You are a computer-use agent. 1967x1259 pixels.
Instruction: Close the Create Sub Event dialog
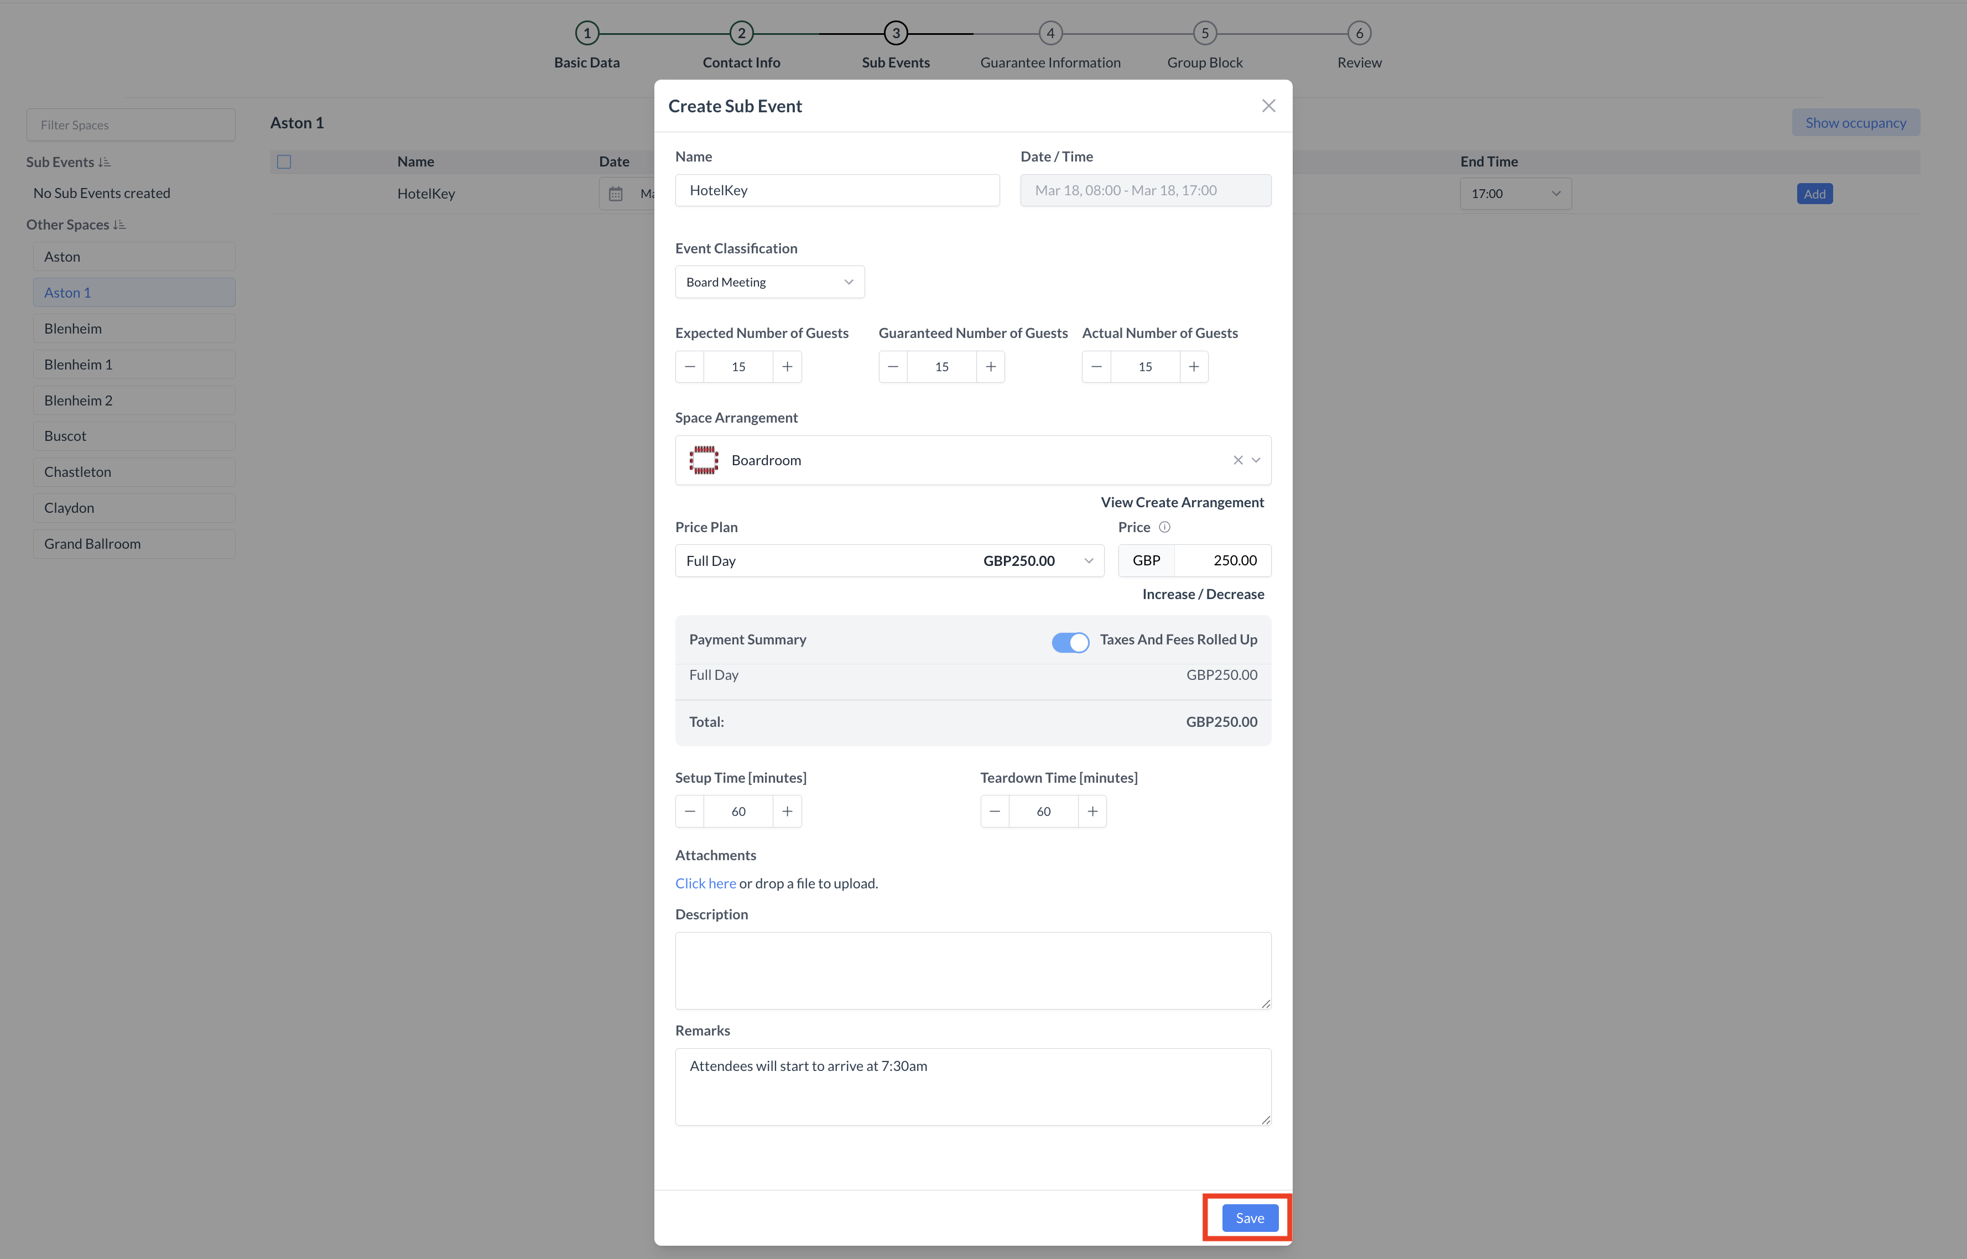[x=1268, y=106]
